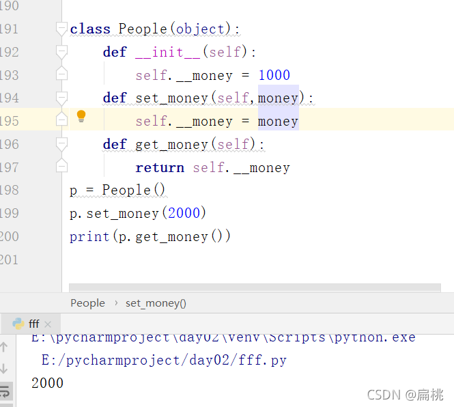This screenshot has width=454, height=407.
Task: Click highlighted money parameter in set_money definition
Action: tap(278, 98)
